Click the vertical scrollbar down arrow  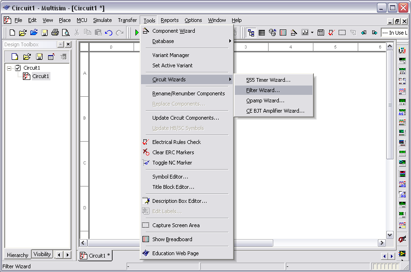[x=390, y=235]
